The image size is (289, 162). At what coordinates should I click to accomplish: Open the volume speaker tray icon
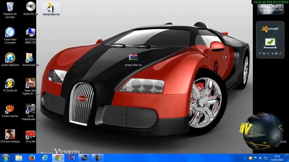[x=261, y=158]
